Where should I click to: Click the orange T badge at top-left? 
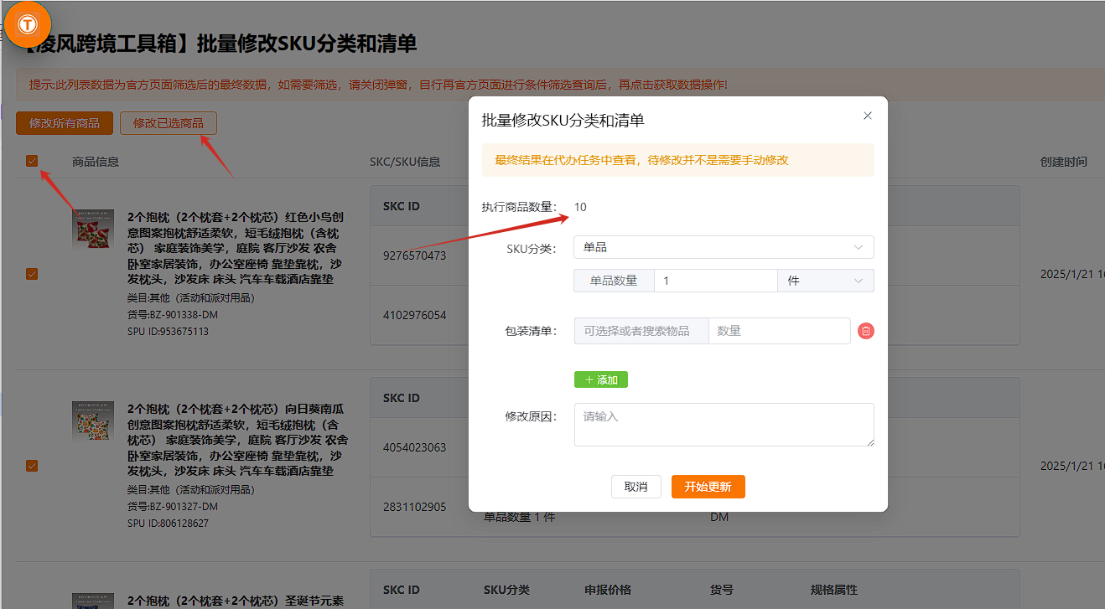click(28, 23)
